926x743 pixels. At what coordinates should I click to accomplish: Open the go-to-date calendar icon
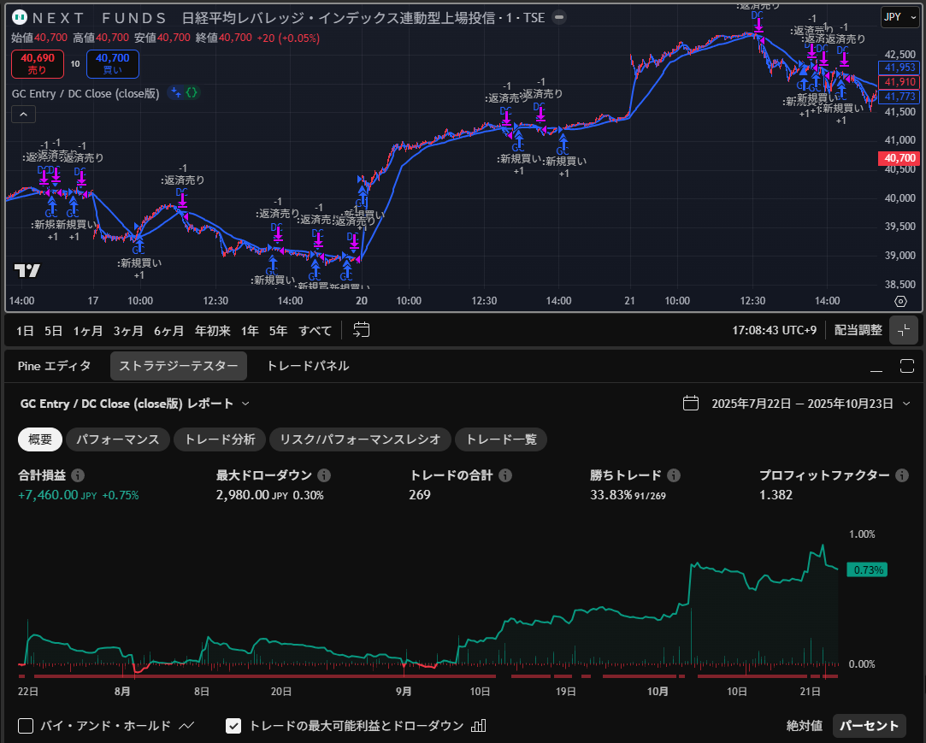click(362, 330)
